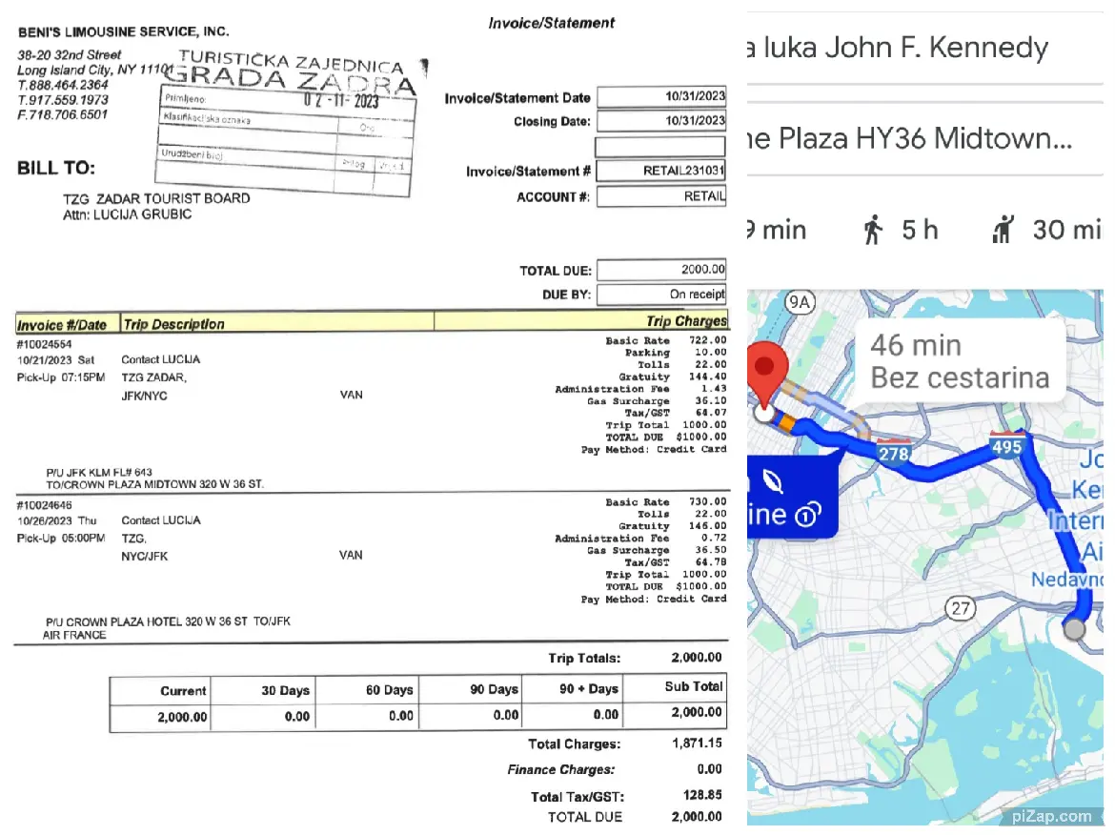Tap the grey origin marker at JFK
1115x835 pixels.
[x=1074, y=629]
